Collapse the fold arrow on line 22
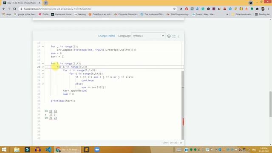The height and width of the screenshot is (153, 272). click(x=43, y=74)
